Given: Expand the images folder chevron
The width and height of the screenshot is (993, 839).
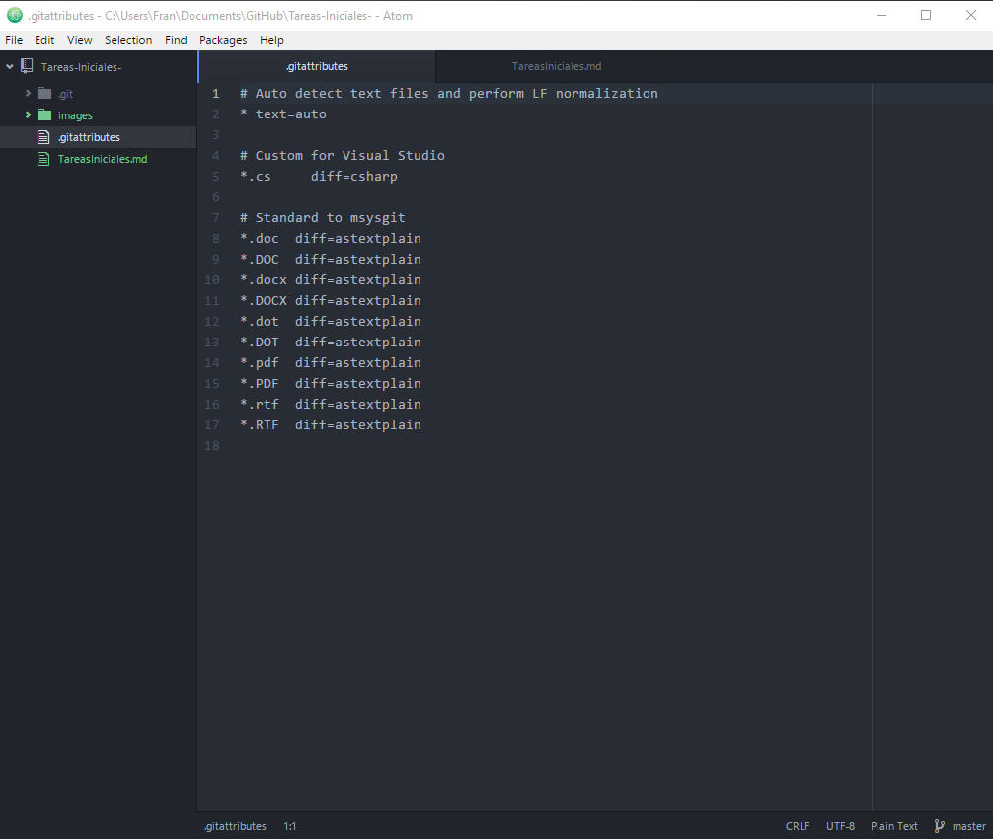Looking at the screenshot, I should point(28,114).
